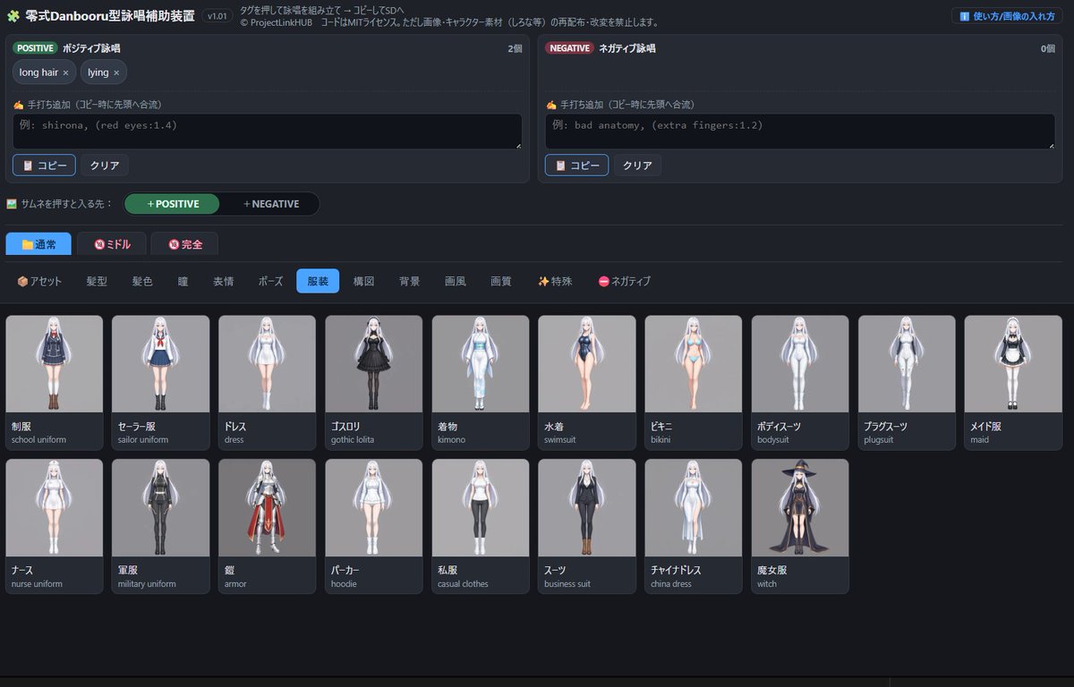Add the school uniform thumbnail
The width and height of the screenshot is (1074, 687).
pos(55,382)
